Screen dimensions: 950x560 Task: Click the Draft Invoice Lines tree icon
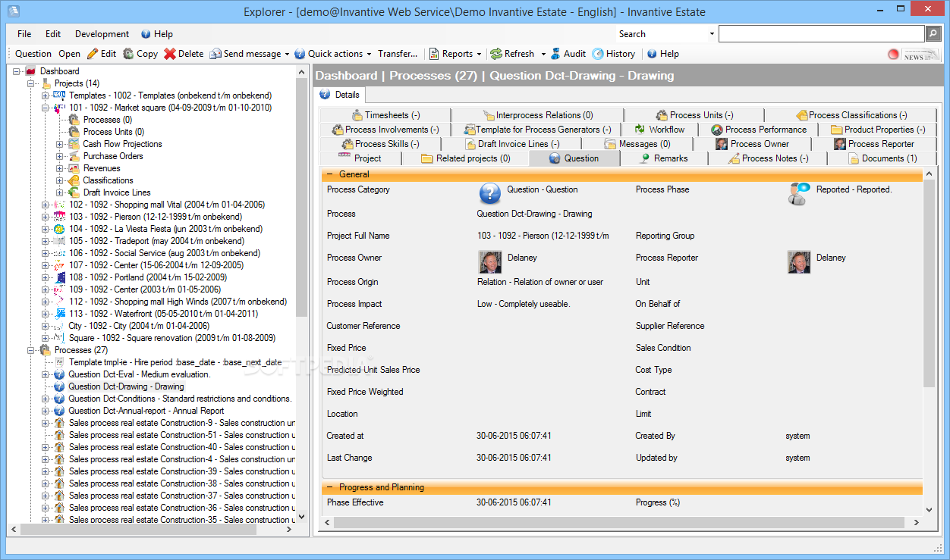coord(74,192)
